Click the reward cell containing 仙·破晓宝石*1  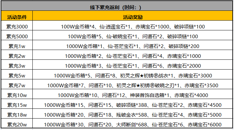click(x=133, y=36)
